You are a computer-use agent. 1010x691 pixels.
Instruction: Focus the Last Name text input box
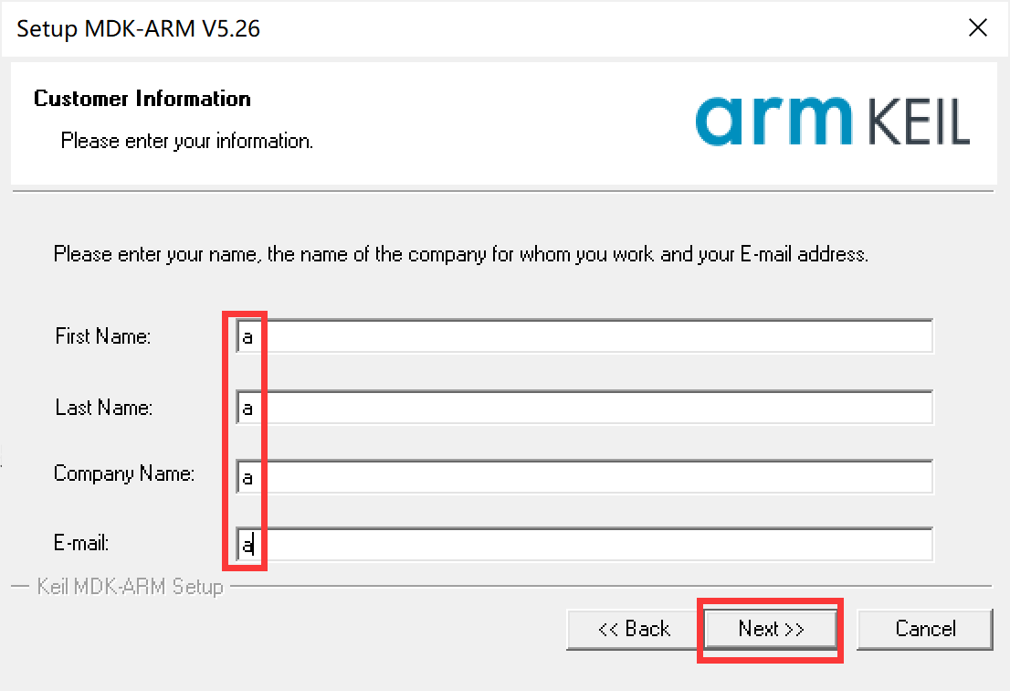[x=584, y=407]
